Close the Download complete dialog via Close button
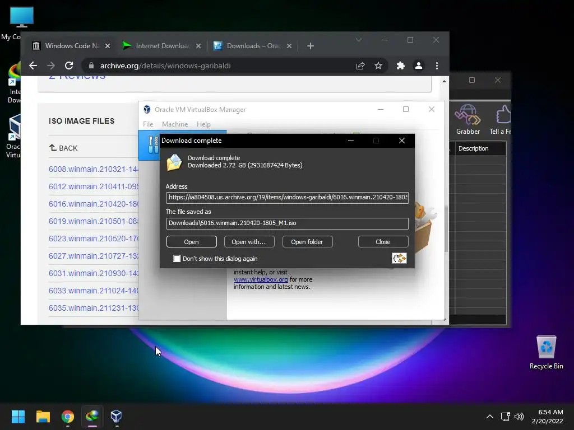The height and width of the screenshot is (430, 574). click(x=383, y=242)
